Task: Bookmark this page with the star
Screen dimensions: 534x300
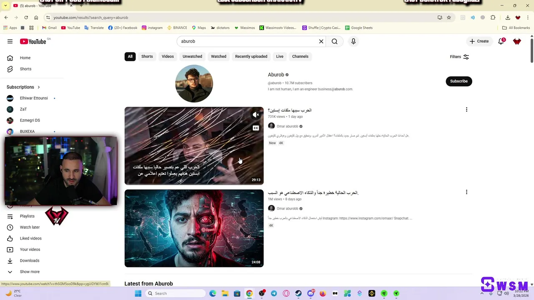Action: click(x=449, y=17)
